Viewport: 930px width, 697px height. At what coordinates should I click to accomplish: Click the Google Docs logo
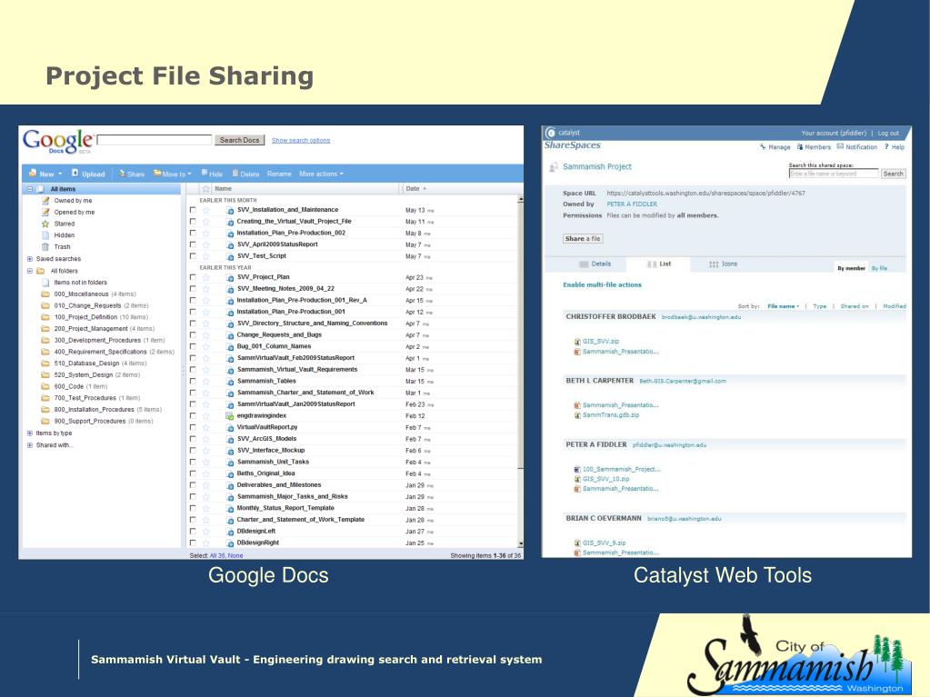click(x=57, y=141)
